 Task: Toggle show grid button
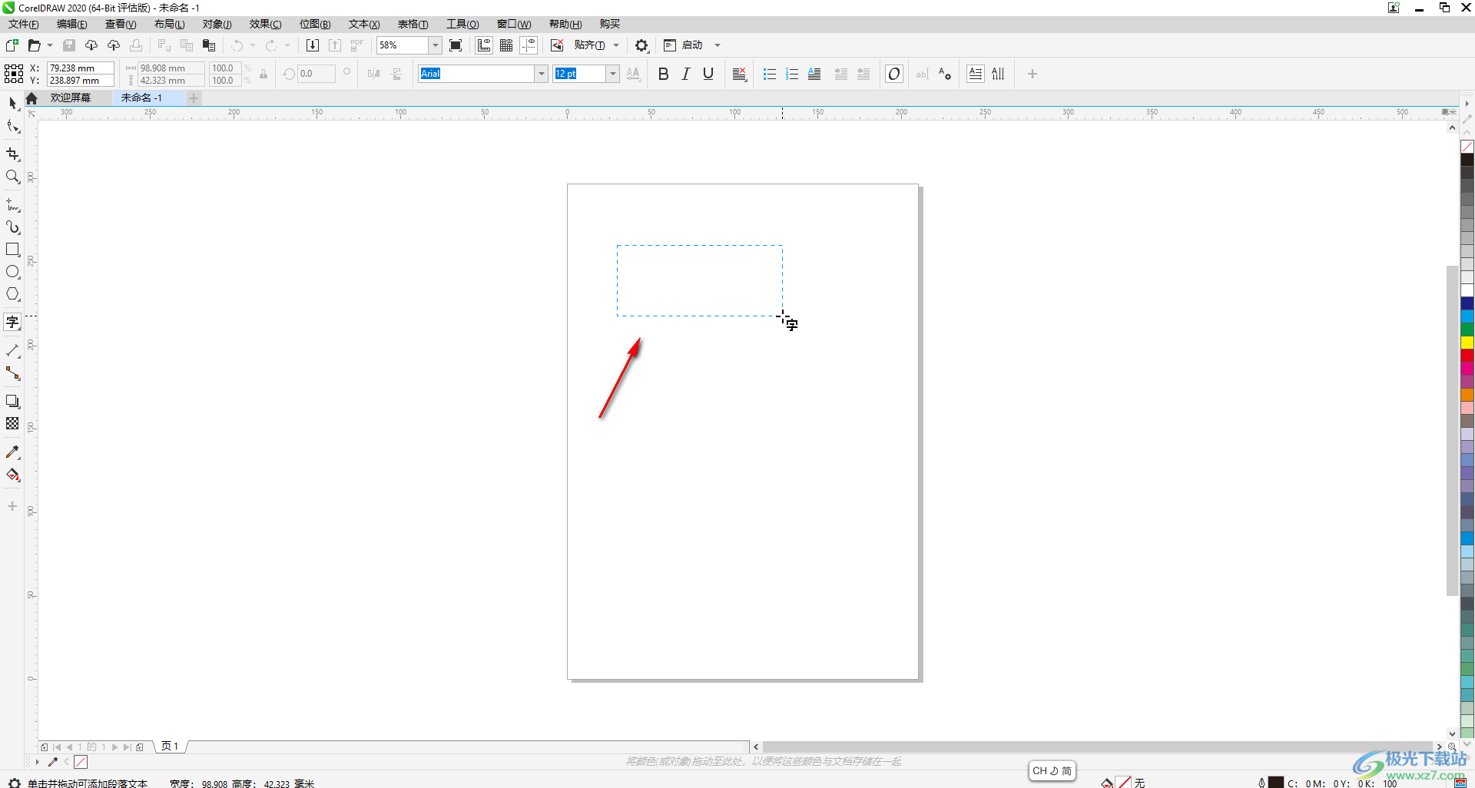[506, 45]
